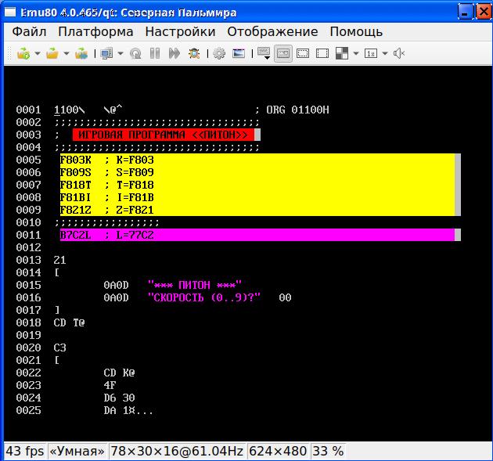The height and width of the screenshot is (461, 493).
Task: Open the dropdown arrow beside load-and-run icon
Action: [x=38, y=54]
